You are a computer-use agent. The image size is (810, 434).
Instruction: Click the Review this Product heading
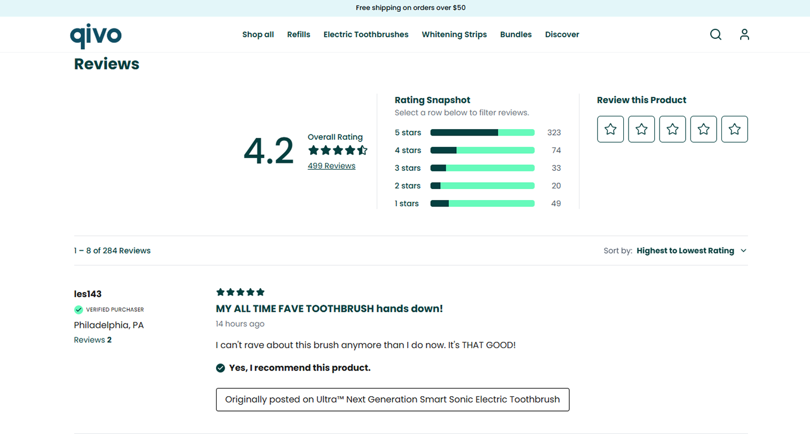641,100
